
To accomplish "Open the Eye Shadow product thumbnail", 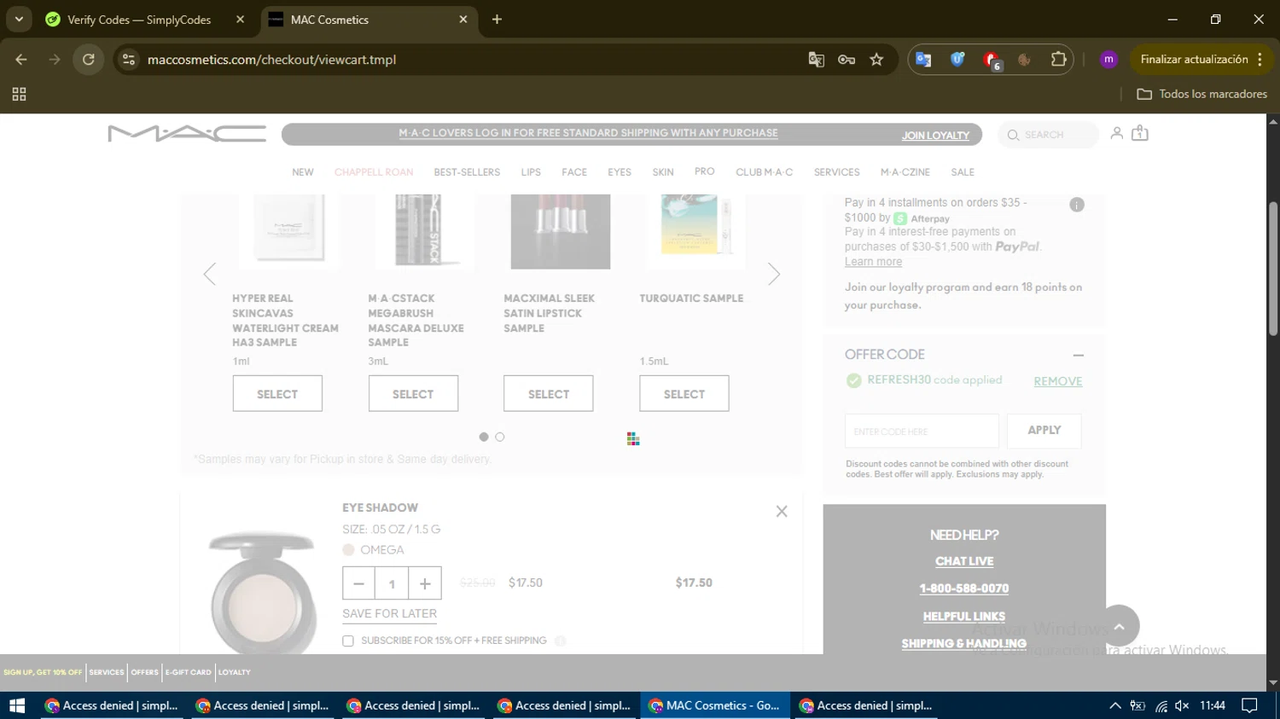I will click(x=262, y=591).
